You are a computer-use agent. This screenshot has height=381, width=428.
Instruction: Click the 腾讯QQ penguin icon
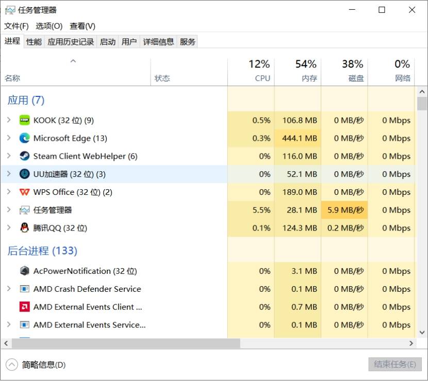coord(24,228)
